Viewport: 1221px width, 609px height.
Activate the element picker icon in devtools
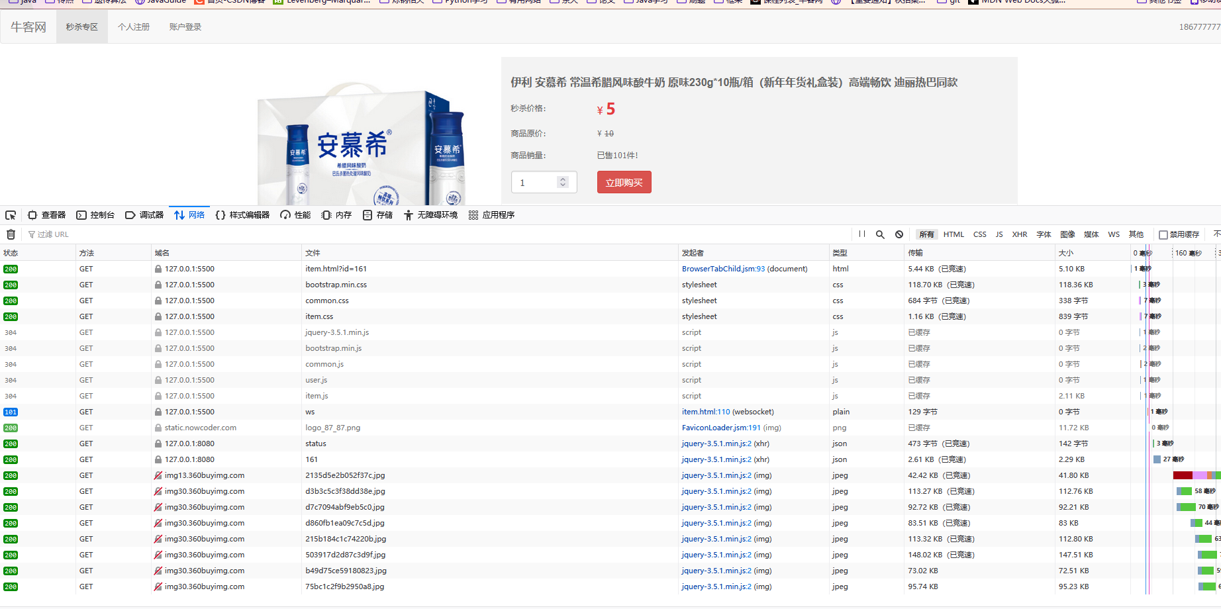(11, 215)
